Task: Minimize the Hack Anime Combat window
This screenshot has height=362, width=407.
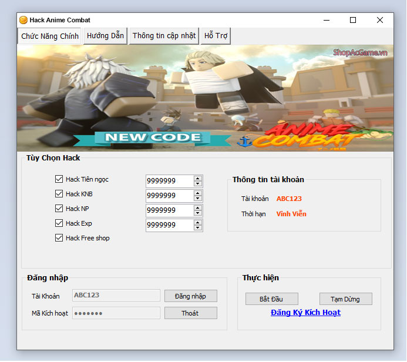Action: (x=327, y=20)
